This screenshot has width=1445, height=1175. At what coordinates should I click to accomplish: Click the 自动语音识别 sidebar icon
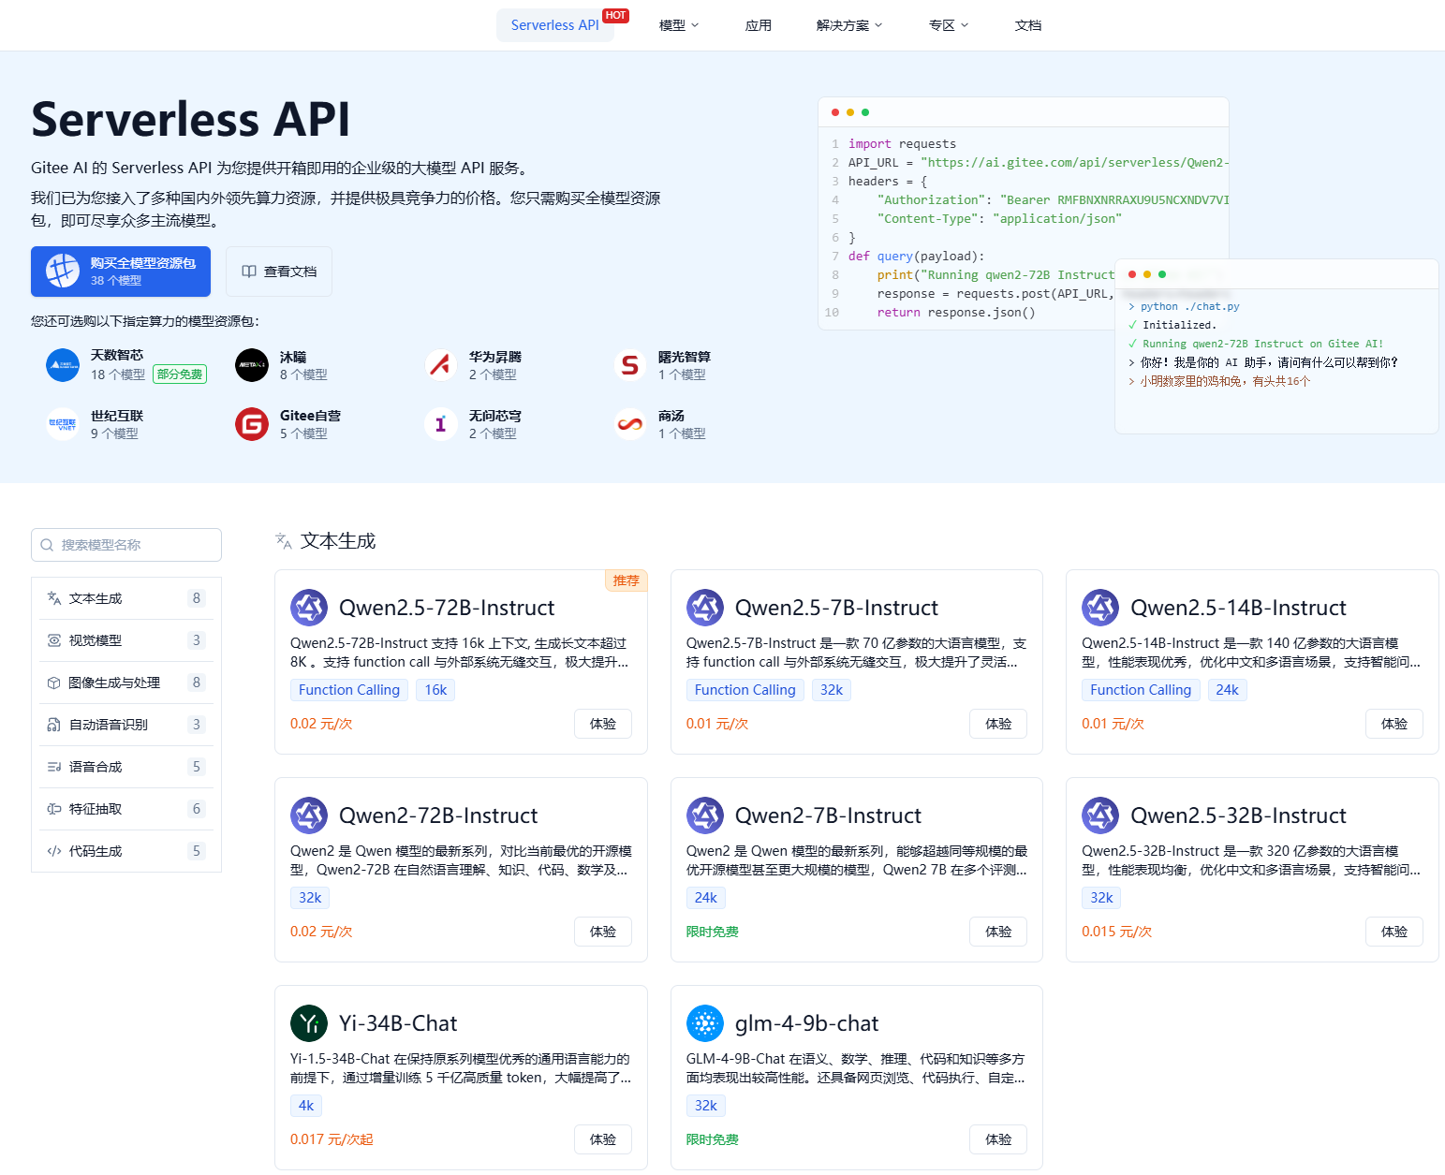click(54, 725)
